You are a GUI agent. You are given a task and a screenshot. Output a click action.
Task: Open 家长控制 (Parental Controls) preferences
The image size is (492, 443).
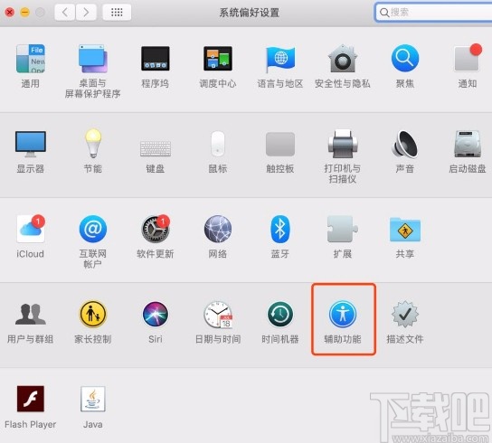(x=92, y=314)
